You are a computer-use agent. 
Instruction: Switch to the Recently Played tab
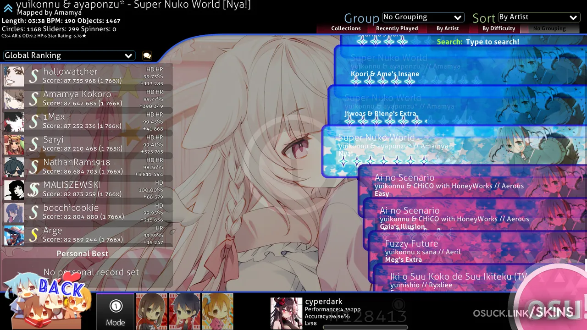click(x=397, y=28)
